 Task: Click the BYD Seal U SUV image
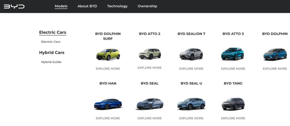[191, 104]
